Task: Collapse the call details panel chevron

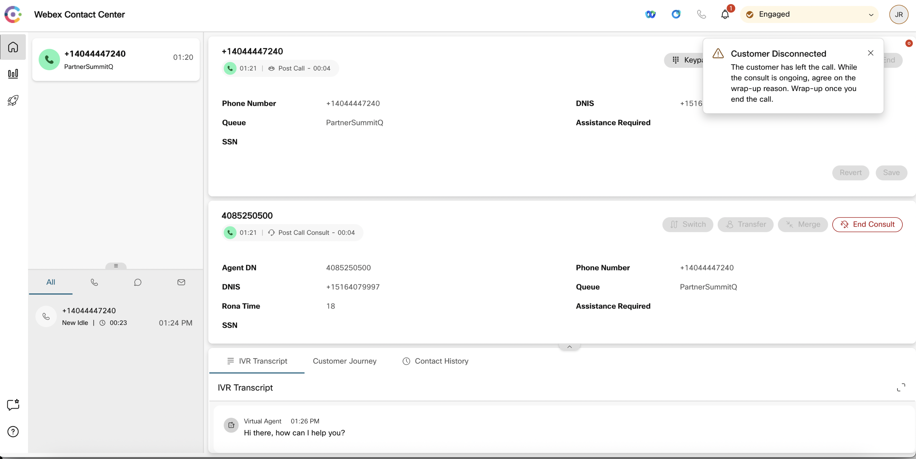Action: point(569,347)
